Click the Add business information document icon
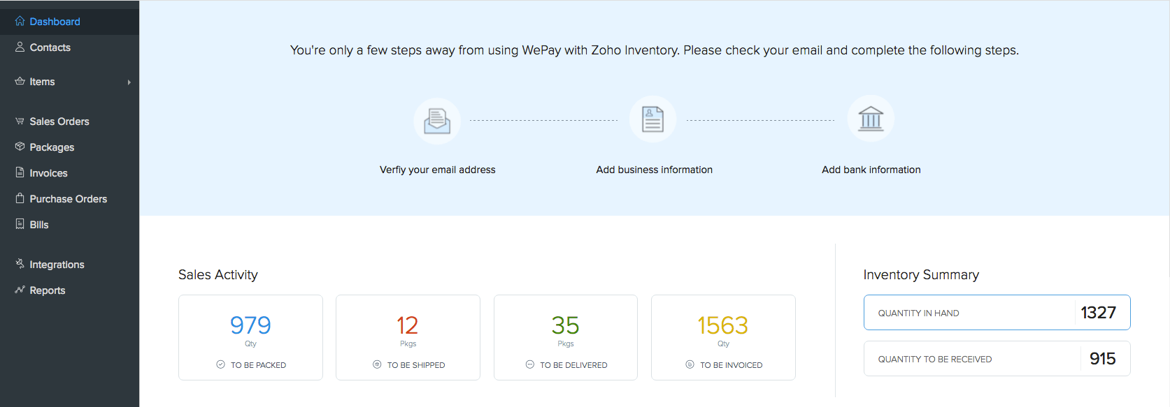 [652, 119]
